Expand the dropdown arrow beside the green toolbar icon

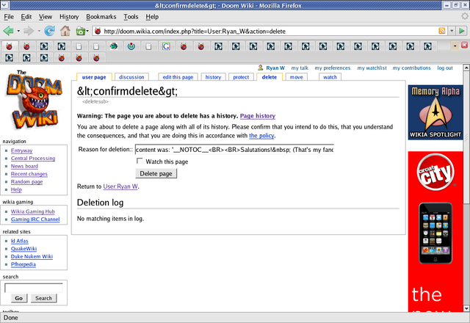click(87, 31)
